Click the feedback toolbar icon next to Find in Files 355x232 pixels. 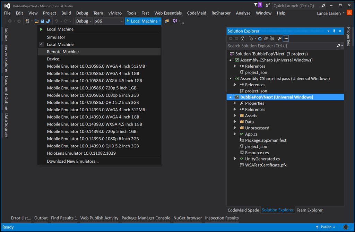click(175, 21)
